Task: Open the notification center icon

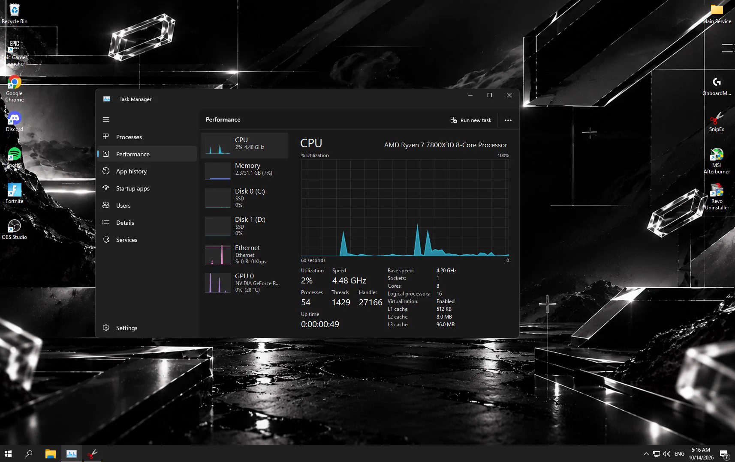Action: pos(724,454)
